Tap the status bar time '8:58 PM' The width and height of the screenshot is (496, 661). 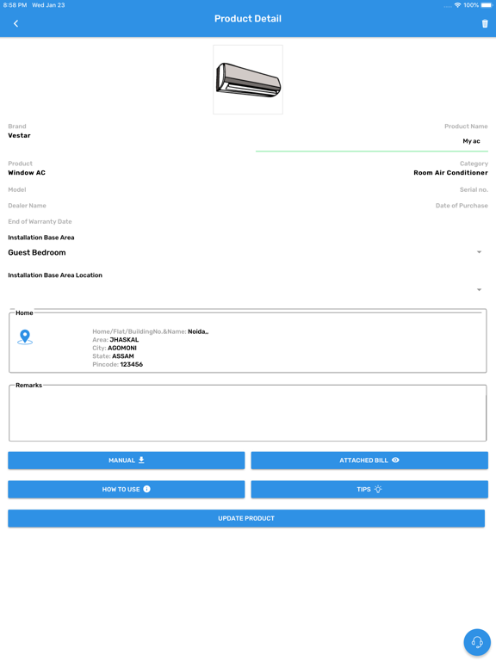point(15,5)
